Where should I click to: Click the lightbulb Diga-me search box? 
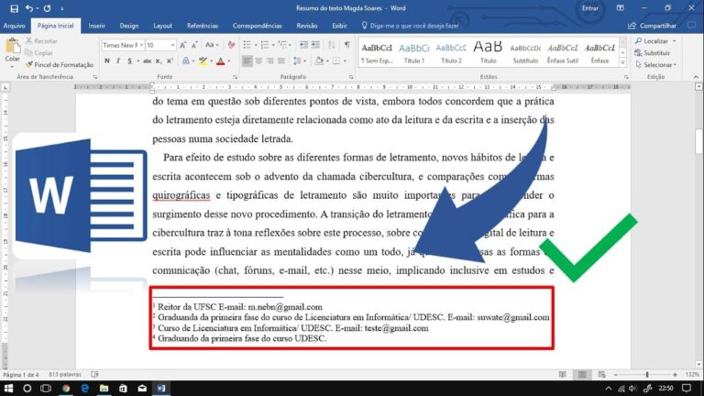tap(410, 26)
